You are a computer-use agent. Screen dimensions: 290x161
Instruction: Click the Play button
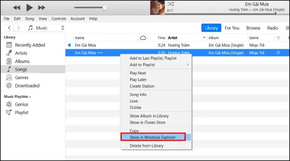(29, 8)
